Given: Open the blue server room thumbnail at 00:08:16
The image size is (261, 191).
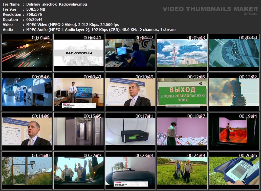Looking at the screenshot, I should click(27, 92).
